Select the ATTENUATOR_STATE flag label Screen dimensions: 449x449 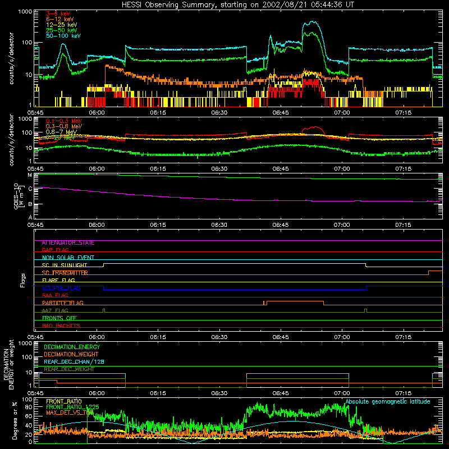coord(68,243)
